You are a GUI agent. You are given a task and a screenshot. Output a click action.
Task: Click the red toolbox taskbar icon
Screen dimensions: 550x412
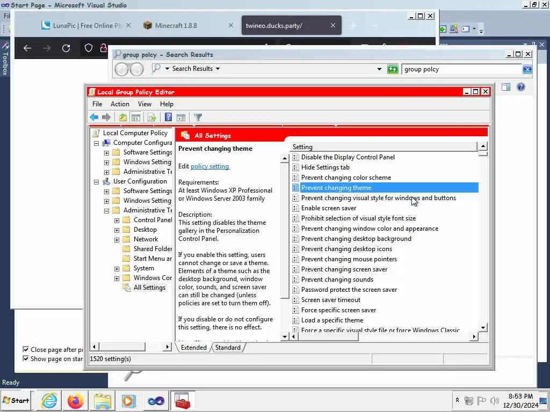(x=183, y=400)
